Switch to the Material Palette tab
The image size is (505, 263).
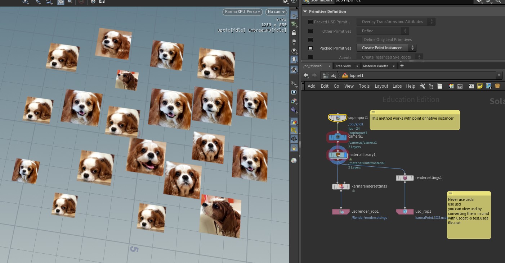click(375, 66)
